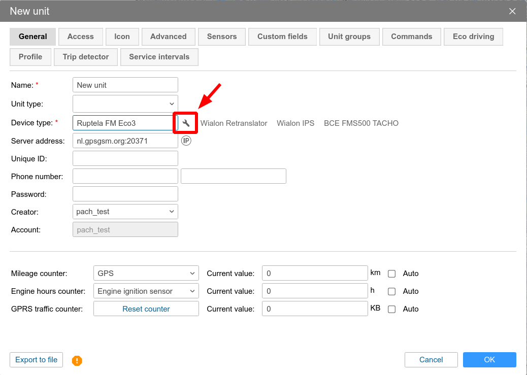The width and height of the screenshot is (527, 375).
Task: Close the New unit dialog
Action: (x=512, y=11)
